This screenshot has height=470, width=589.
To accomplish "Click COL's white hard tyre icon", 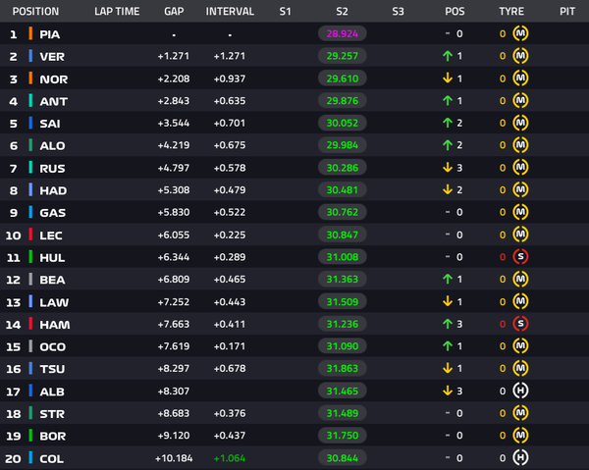I will click(520, 457).
